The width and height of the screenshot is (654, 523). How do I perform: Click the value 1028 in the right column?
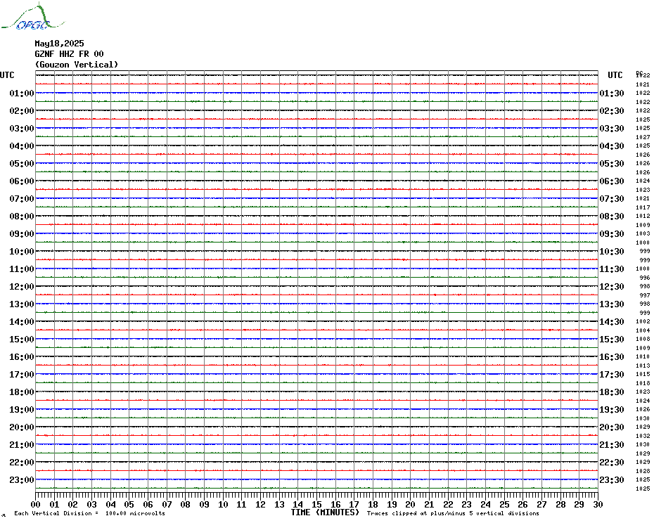tap(643, 471)
